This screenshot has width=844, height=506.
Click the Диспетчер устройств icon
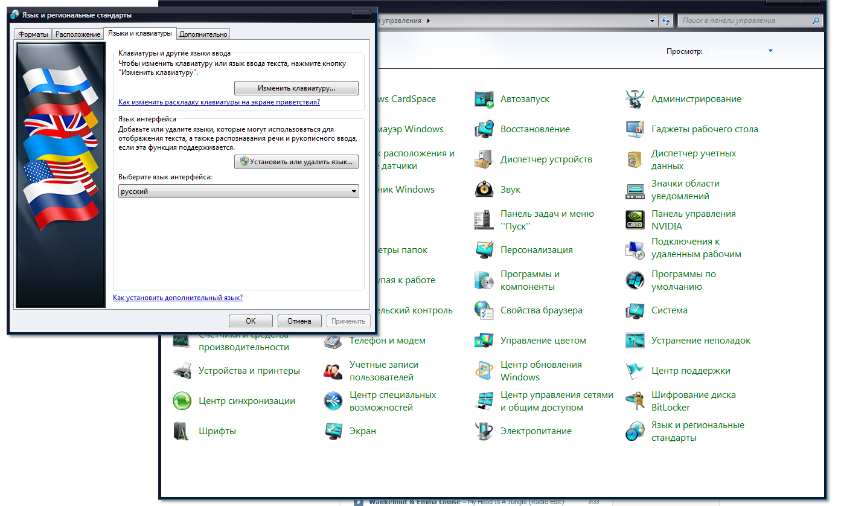484,159
